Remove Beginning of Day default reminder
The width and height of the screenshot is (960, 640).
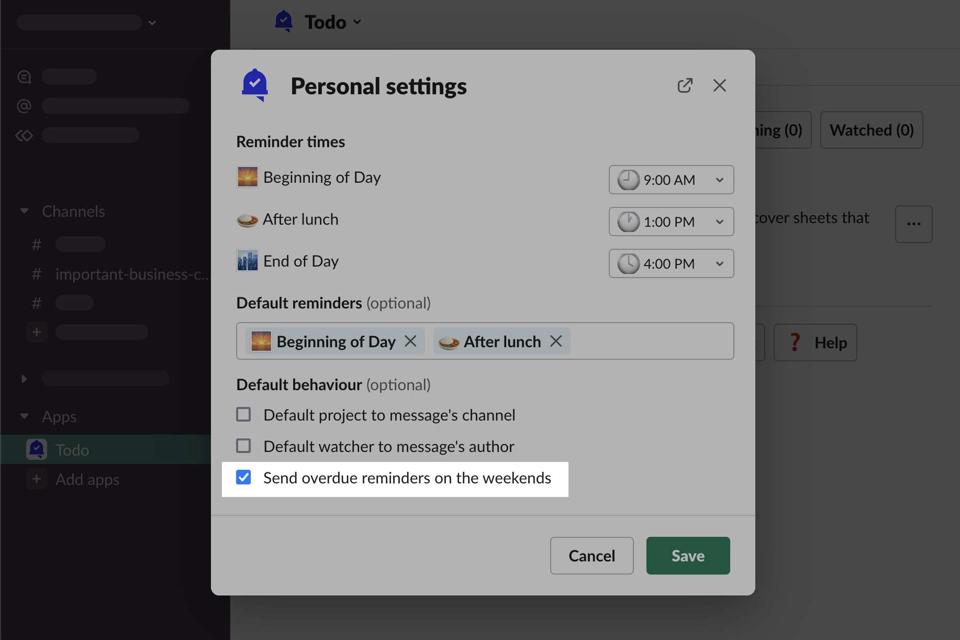411,341
